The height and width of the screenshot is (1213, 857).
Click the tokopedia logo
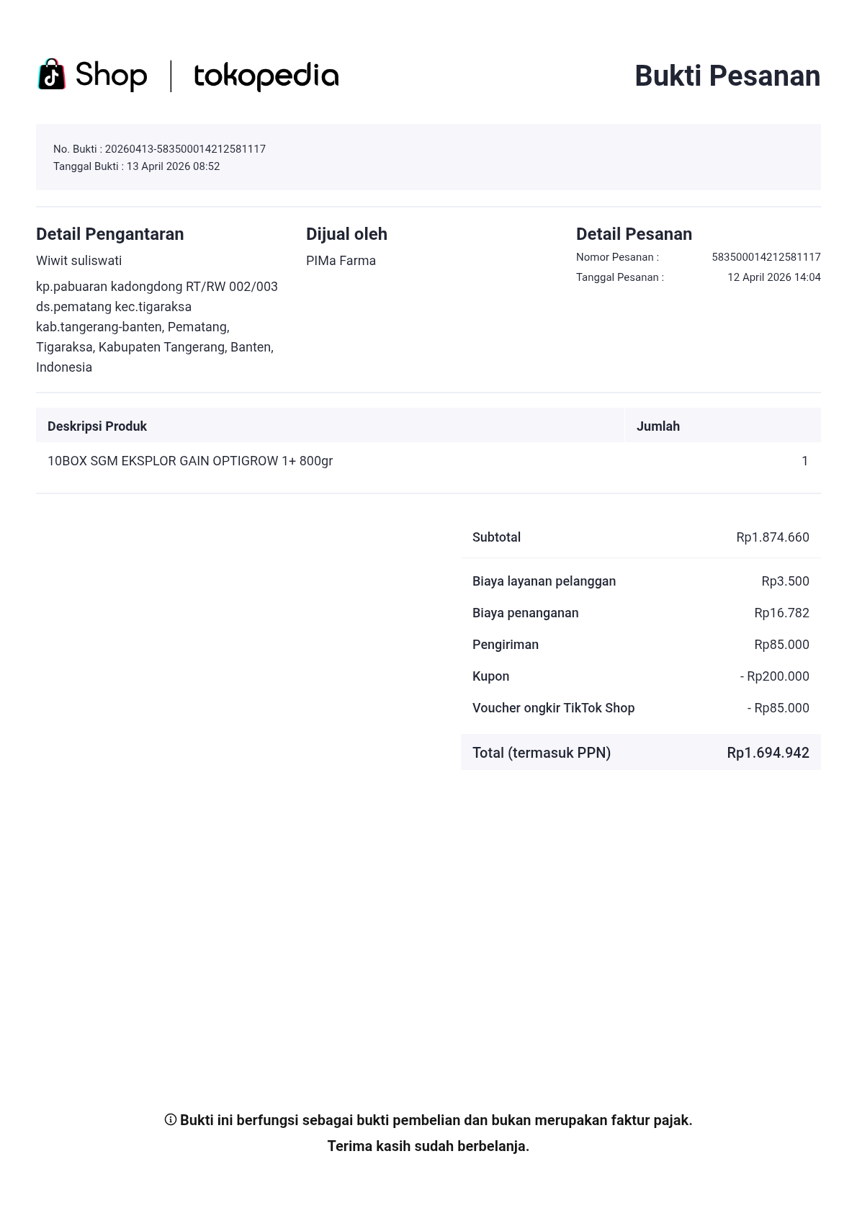click(x=266, y=76)
